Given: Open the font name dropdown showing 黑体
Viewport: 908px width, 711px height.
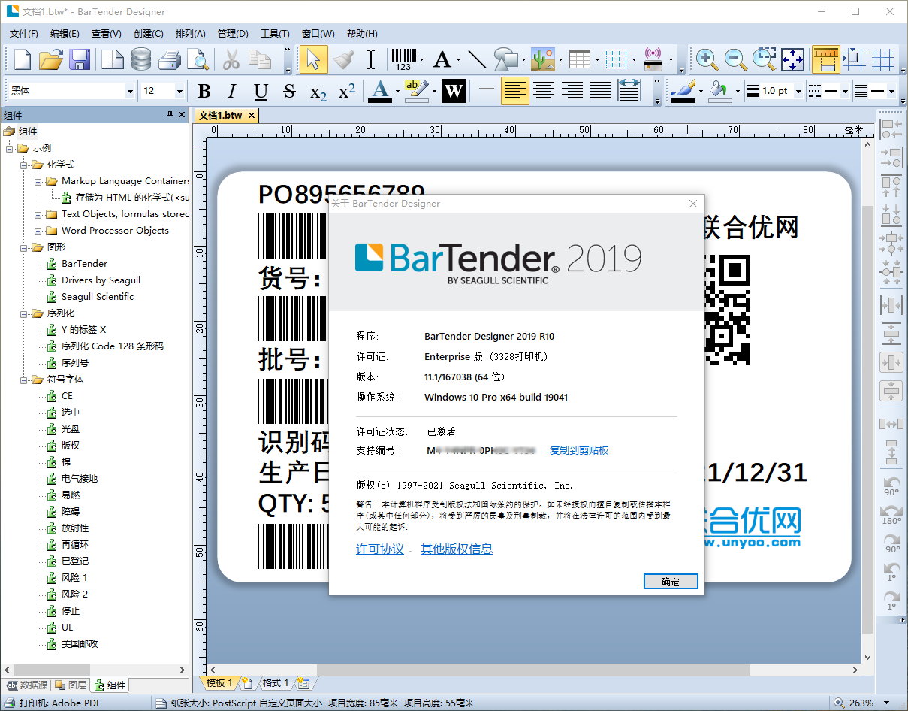Looking at the screenshot, I should (130, 91).
